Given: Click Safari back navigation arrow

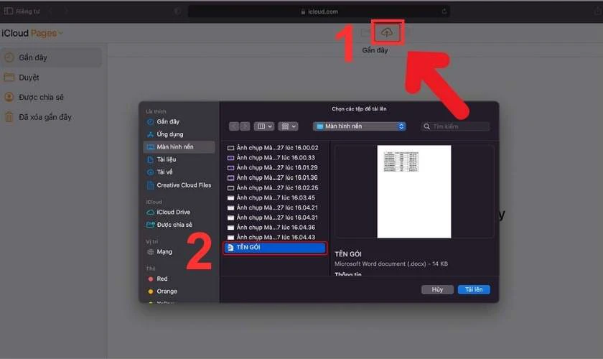Looking at the screenshot, I should click(x=50, y=11).
